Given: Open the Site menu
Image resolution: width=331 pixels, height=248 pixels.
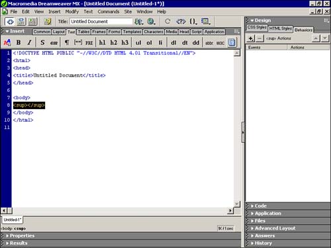Looking at the screenshot, I should point(128,12).
